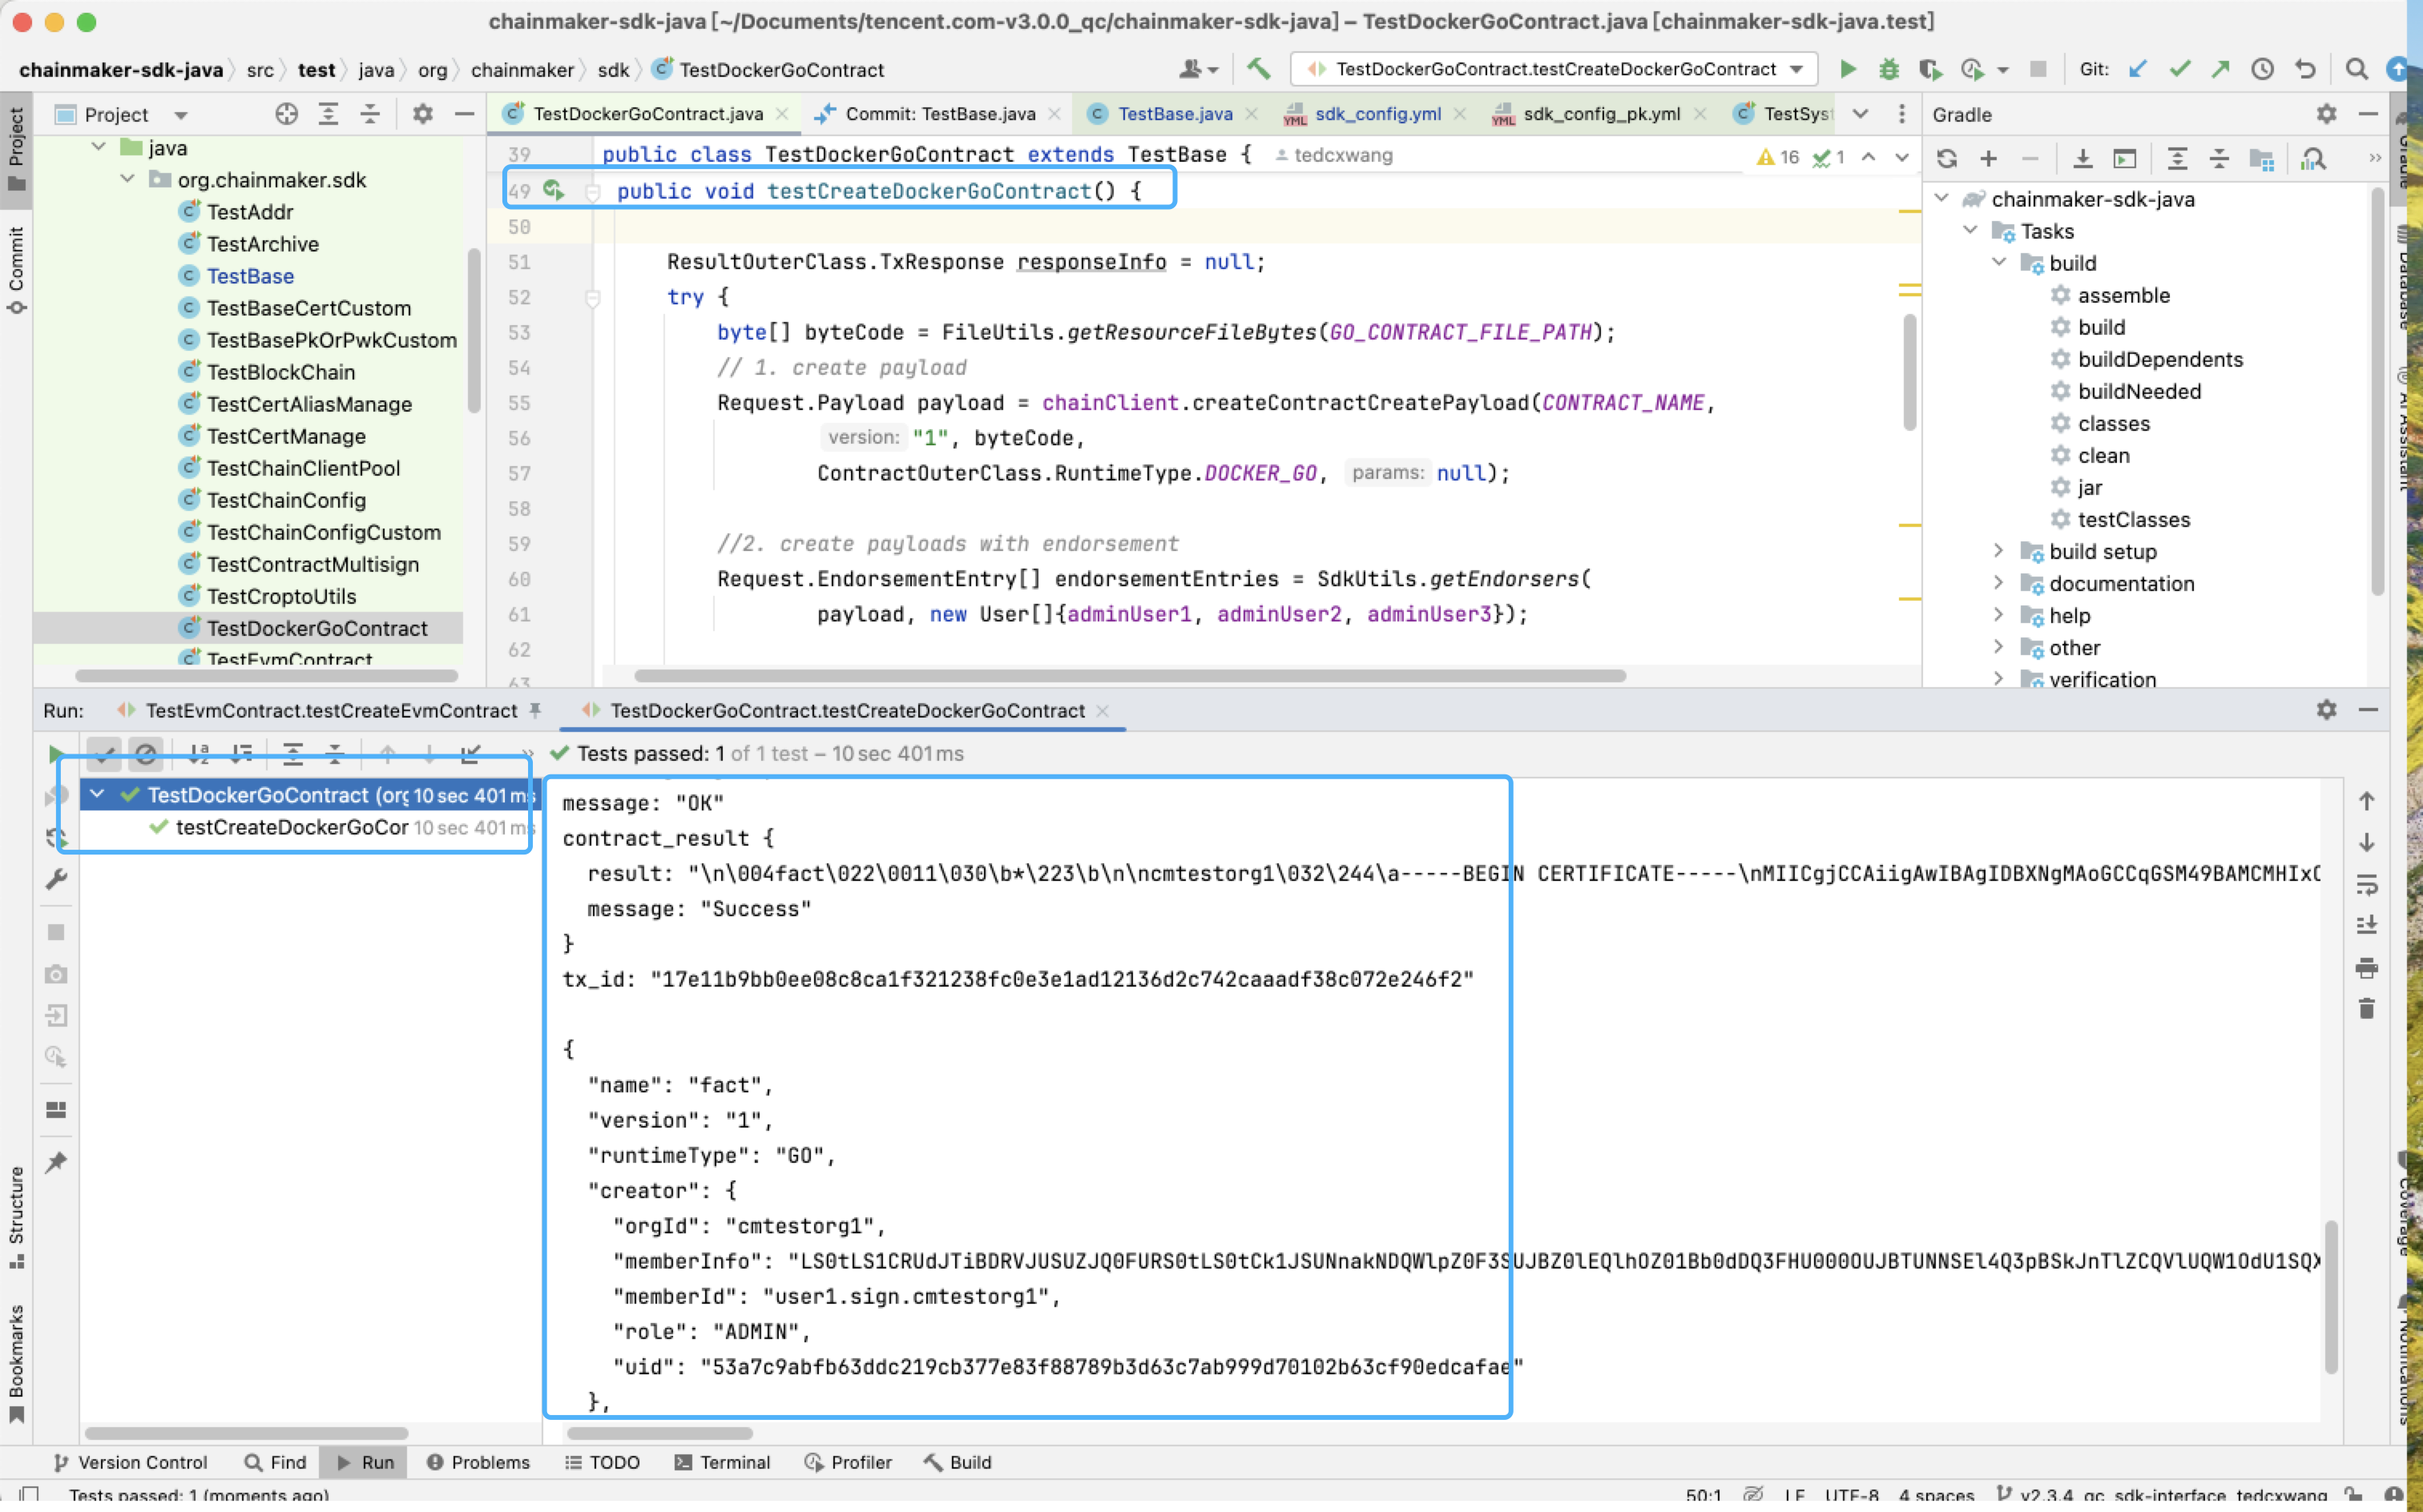This screenshot has height=1512, width=2423.
Task: Click the Debug bug icon
Action: pyautogui.click(x=1889, y=69)
